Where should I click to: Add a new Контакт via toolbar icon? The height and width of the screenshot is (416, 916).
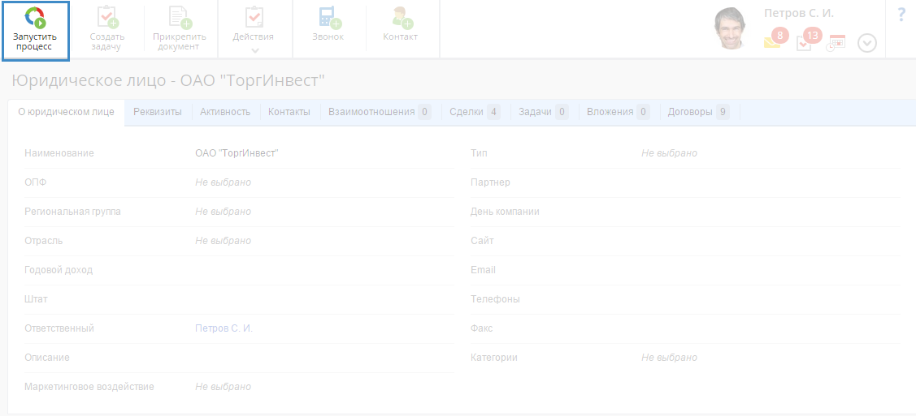point(400,18)
